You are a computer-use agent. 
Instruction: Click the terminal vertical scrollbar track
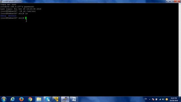click(180, 50)
